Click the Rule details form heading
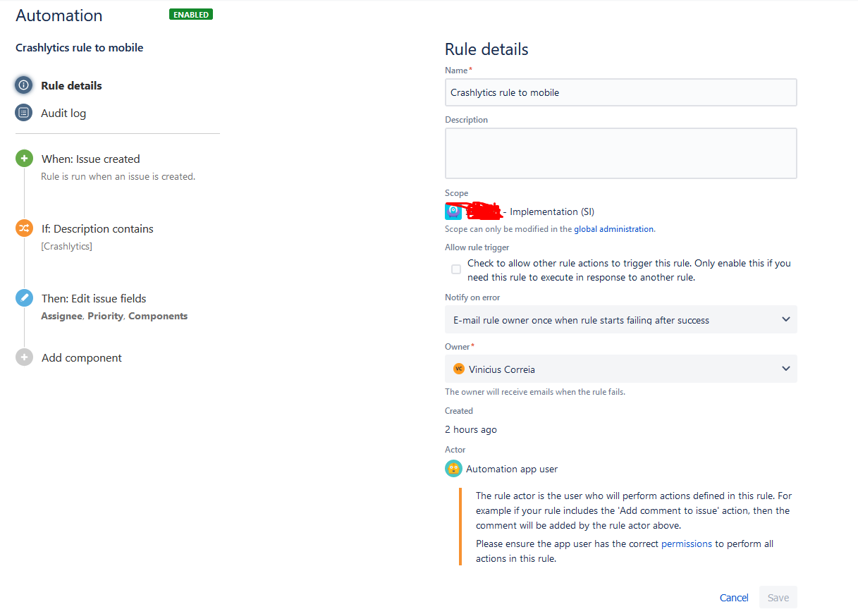The height and width of the screenshot is (614, 858). (x=486, y=49)
